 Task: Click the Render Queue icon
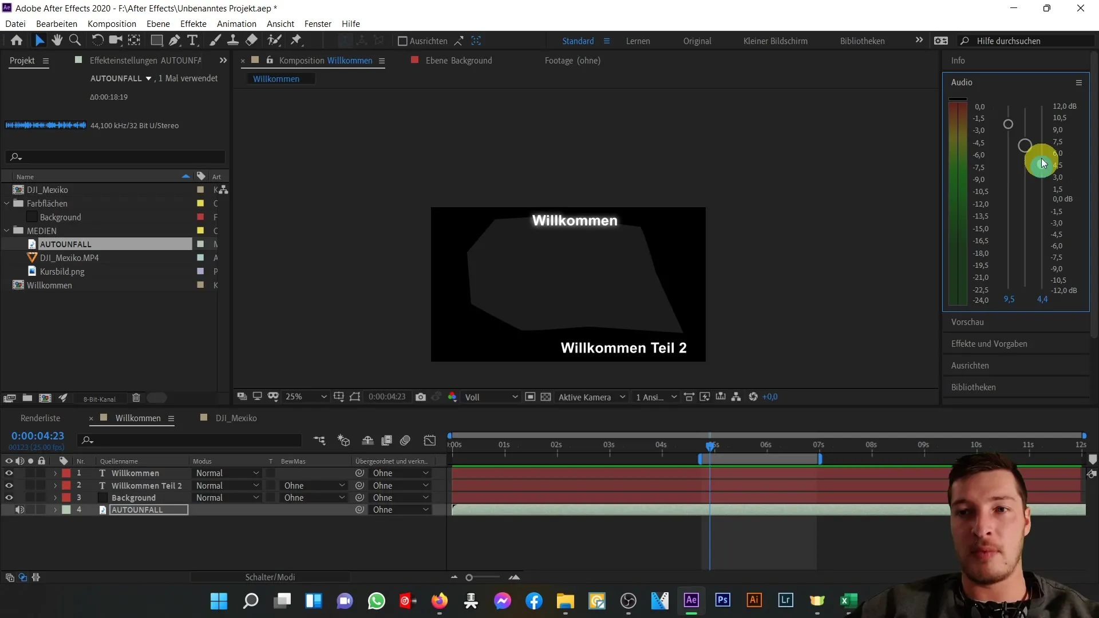pos(40,418)
